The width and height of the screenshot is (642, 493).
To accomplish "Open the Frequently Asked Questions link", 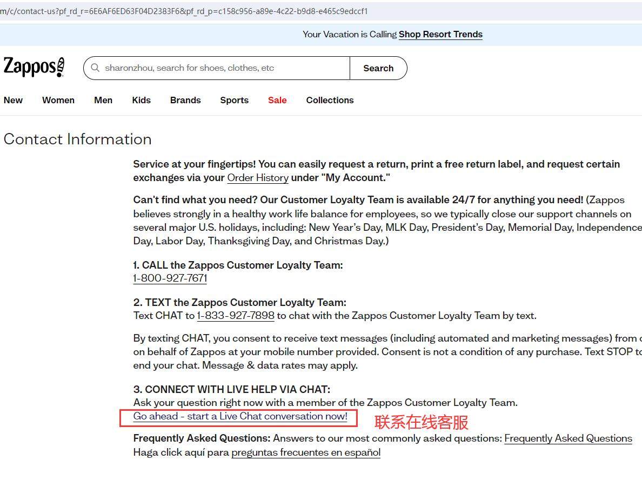I will coord(569,438).
